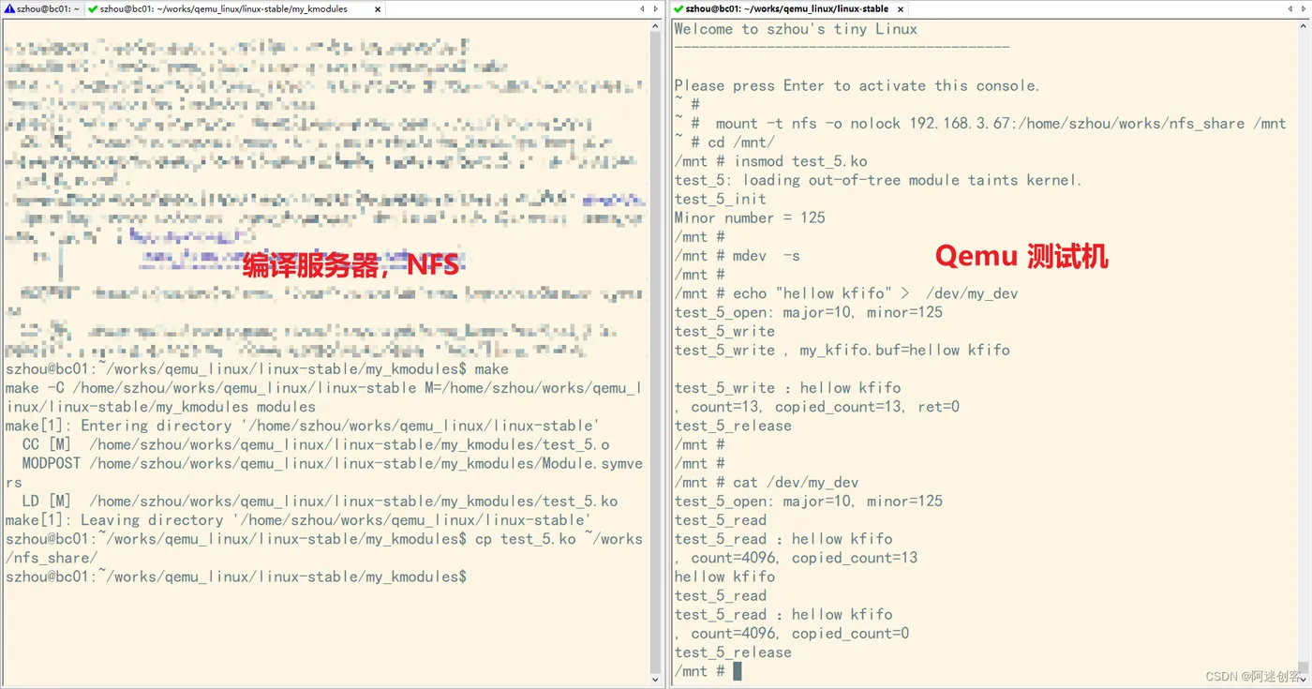Viewport: 1312px width, 689px height.
Task: Click the 'count=4096, copied_count=13' line
Action: (796, 558)
